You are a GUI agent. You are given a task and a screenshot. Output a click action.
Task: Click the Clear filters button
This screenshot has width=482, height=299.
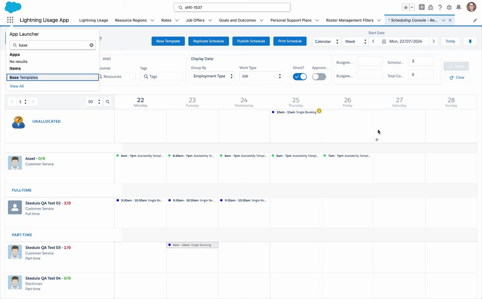[457, 78]
